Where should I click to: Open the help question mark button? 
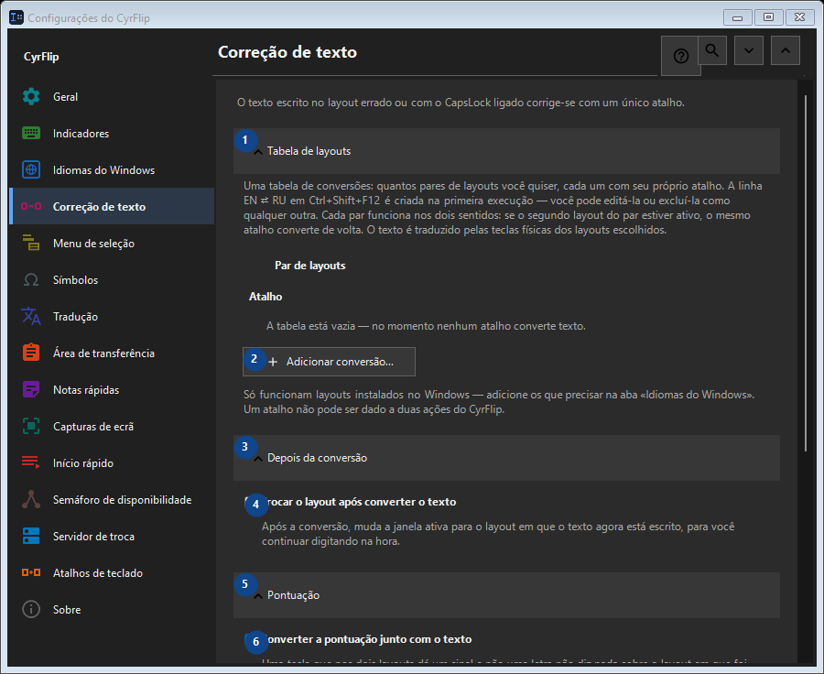(x=680, y=56)
